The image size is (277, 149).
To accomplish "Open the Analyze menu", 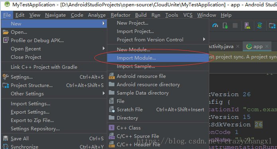I will [x=97, y=15].
